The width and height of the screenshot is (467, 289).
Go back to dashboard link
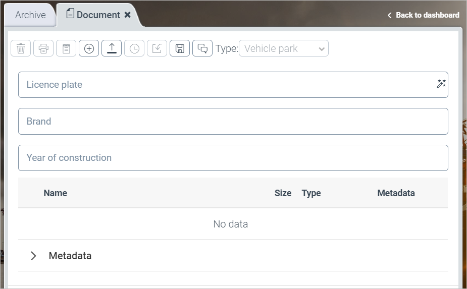[423, 15]
